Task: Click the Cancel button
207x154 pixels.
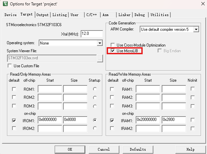Action: [104, 150]
